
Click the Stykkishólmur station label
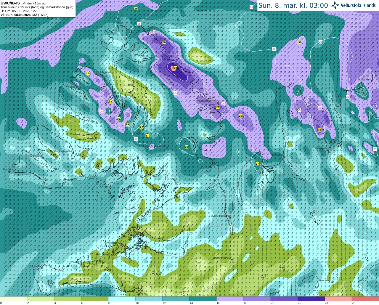coord(113,243)
